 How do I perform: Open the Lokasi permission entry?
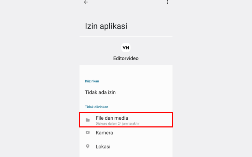coord(126,146)
